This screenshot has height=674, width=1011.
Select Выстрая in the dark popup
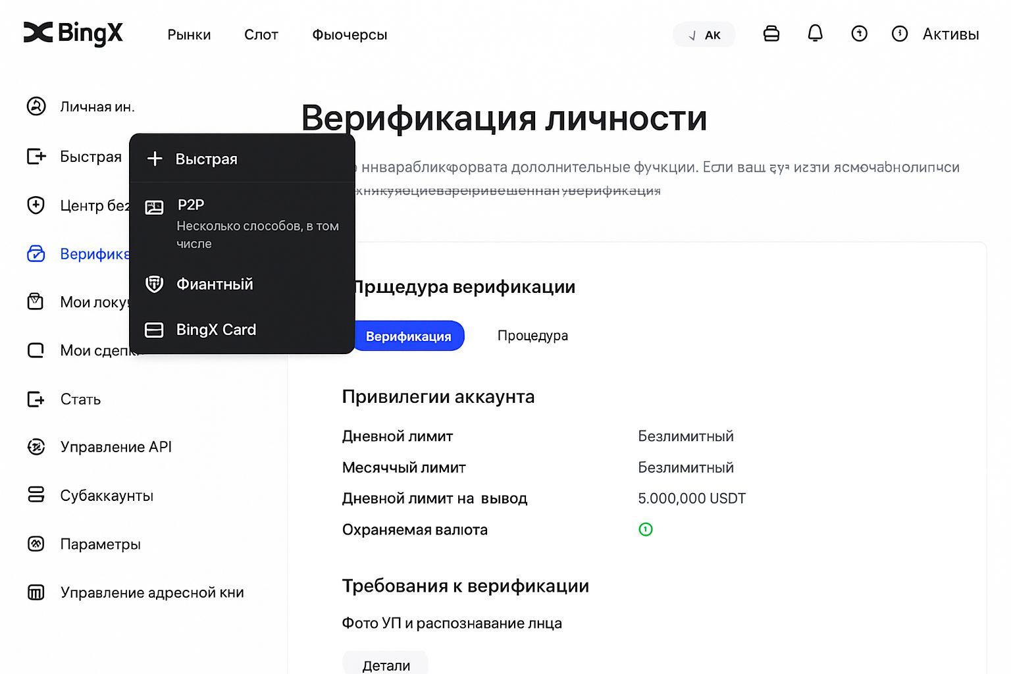coord(242,159)
